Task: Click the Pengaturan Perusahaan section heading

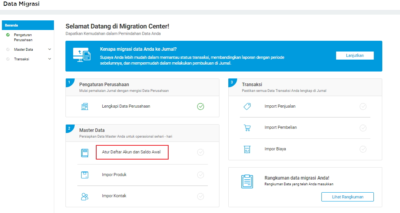Action: coord(104,84)
